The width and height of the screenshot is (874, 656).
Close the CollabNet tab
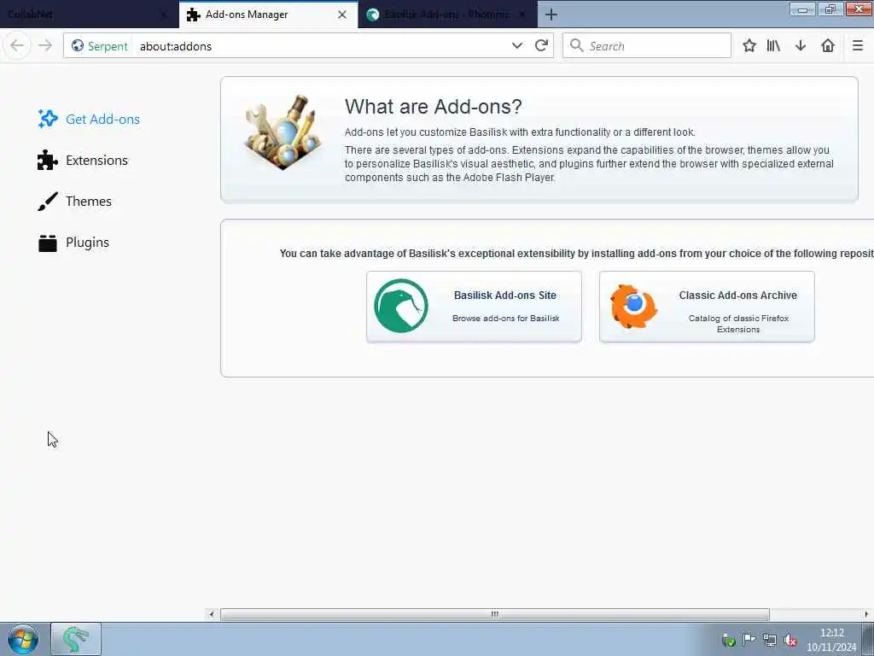coord(163,15)
